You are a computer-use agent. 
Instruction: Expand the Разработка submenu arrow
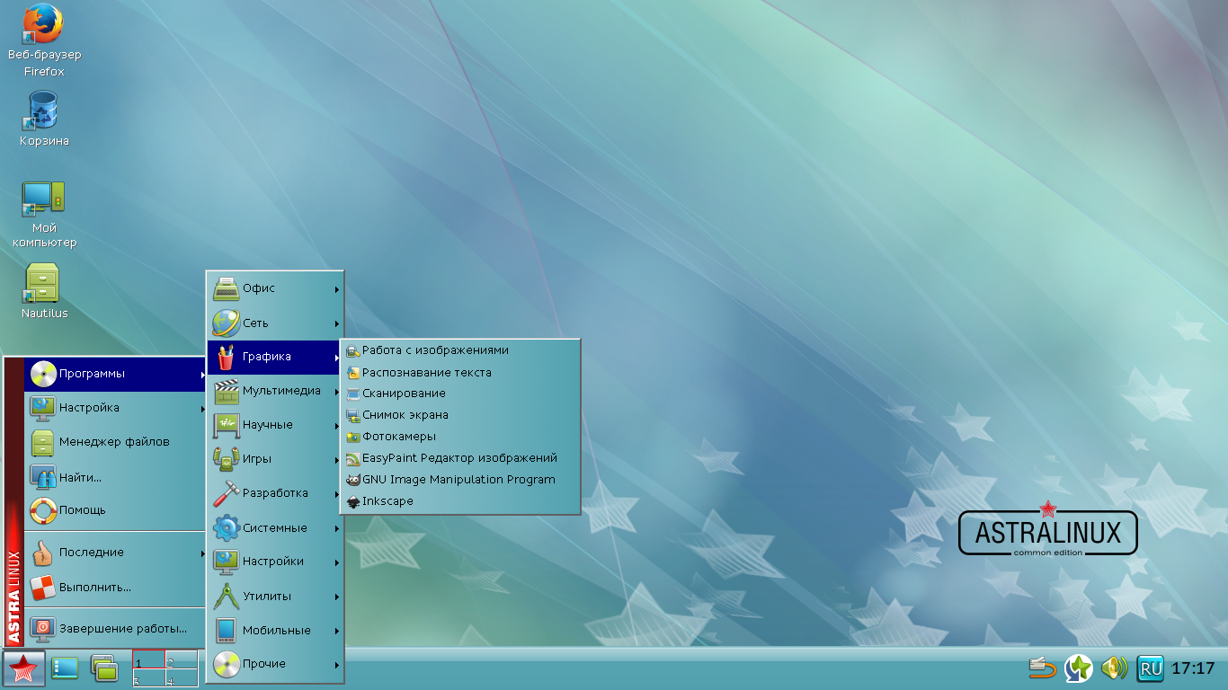[x=337, y=493]
